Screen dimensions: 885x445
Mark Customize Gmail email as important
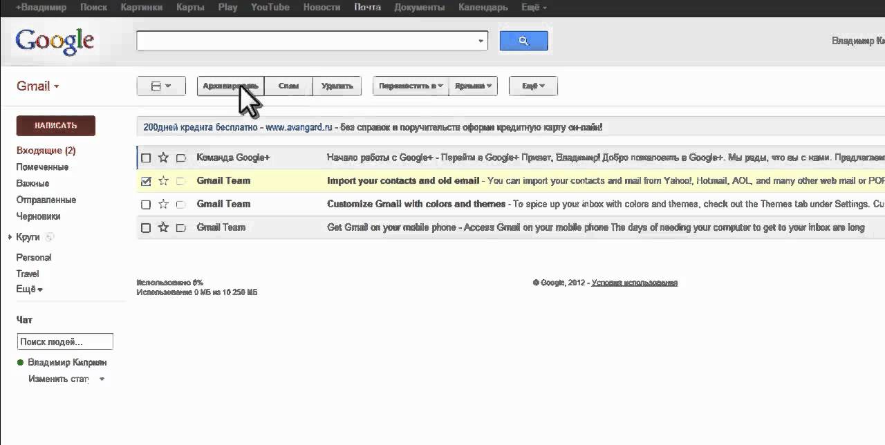point(181,205)
